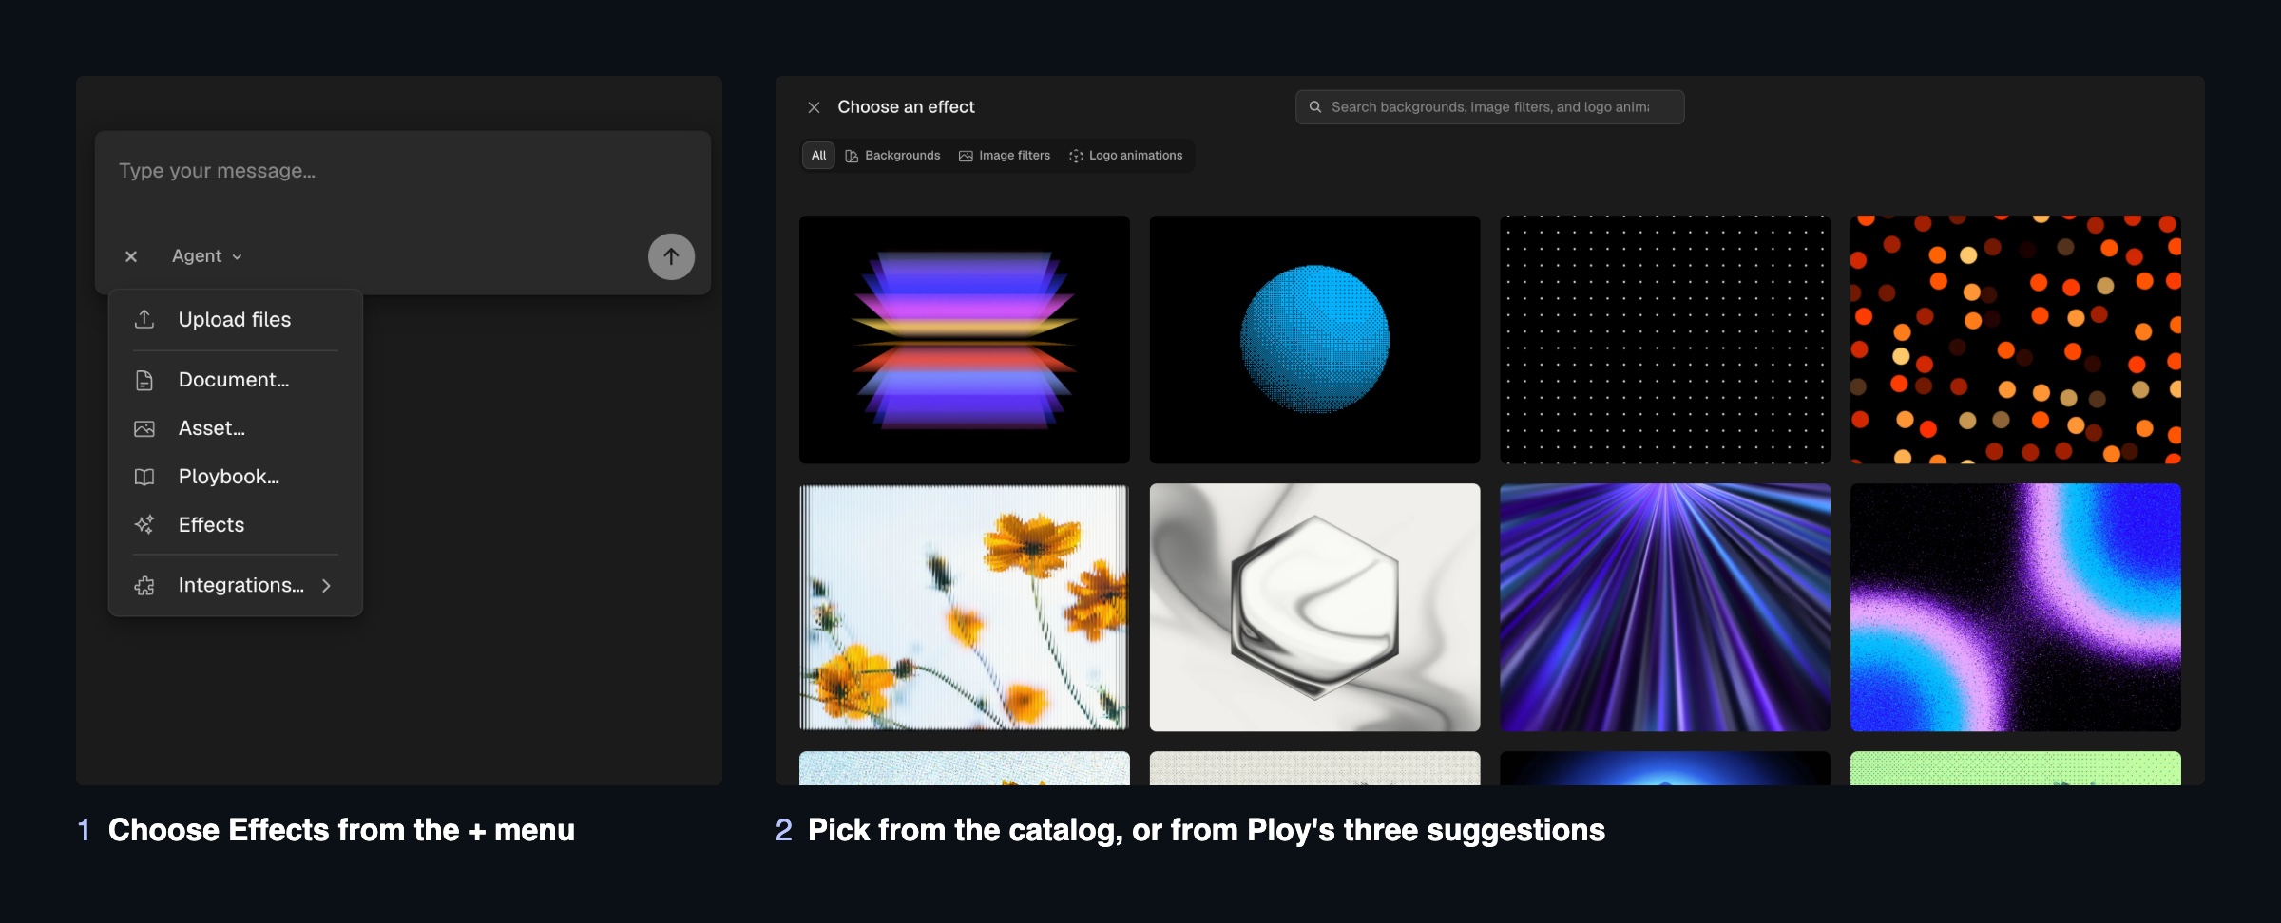
Task: Pick the grainy blue-purple gradient effect
Action: (x=2015, y=608)
